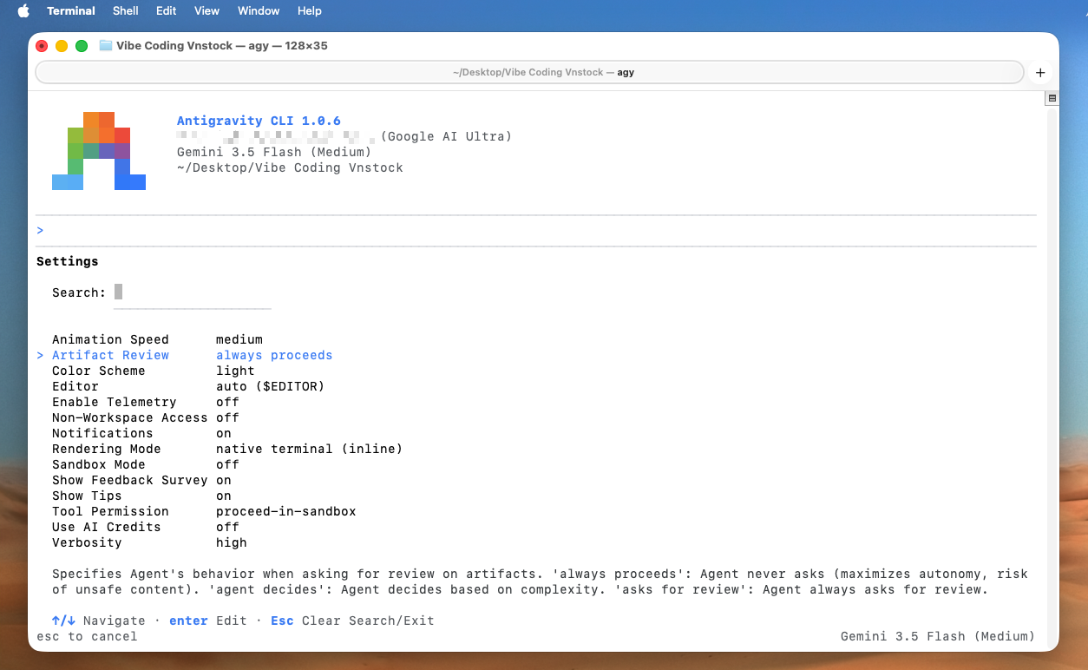The height and width of the screenshot is (670, 1088).
Task: Open the Apple menu
Action: (x=23, y=10)
